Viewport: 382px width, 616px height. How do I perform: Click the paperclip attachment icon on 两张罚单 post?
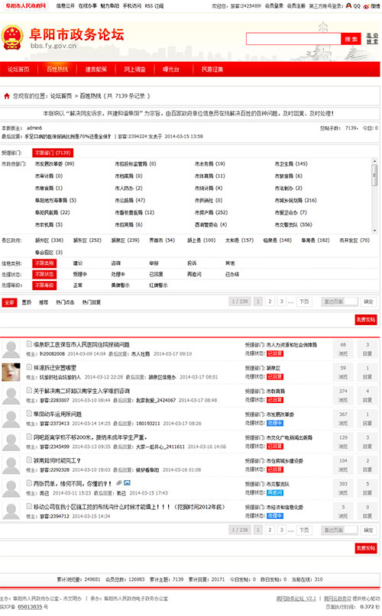click(118, 483)
